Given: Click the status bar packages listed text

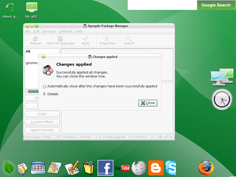Looking at the screenshot, I should point(99,137).
